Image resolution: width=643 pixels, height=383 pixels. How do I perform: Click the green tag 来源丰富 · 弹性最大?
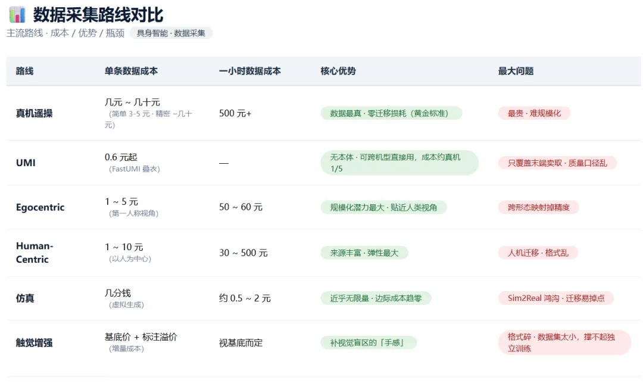point(364,253)
